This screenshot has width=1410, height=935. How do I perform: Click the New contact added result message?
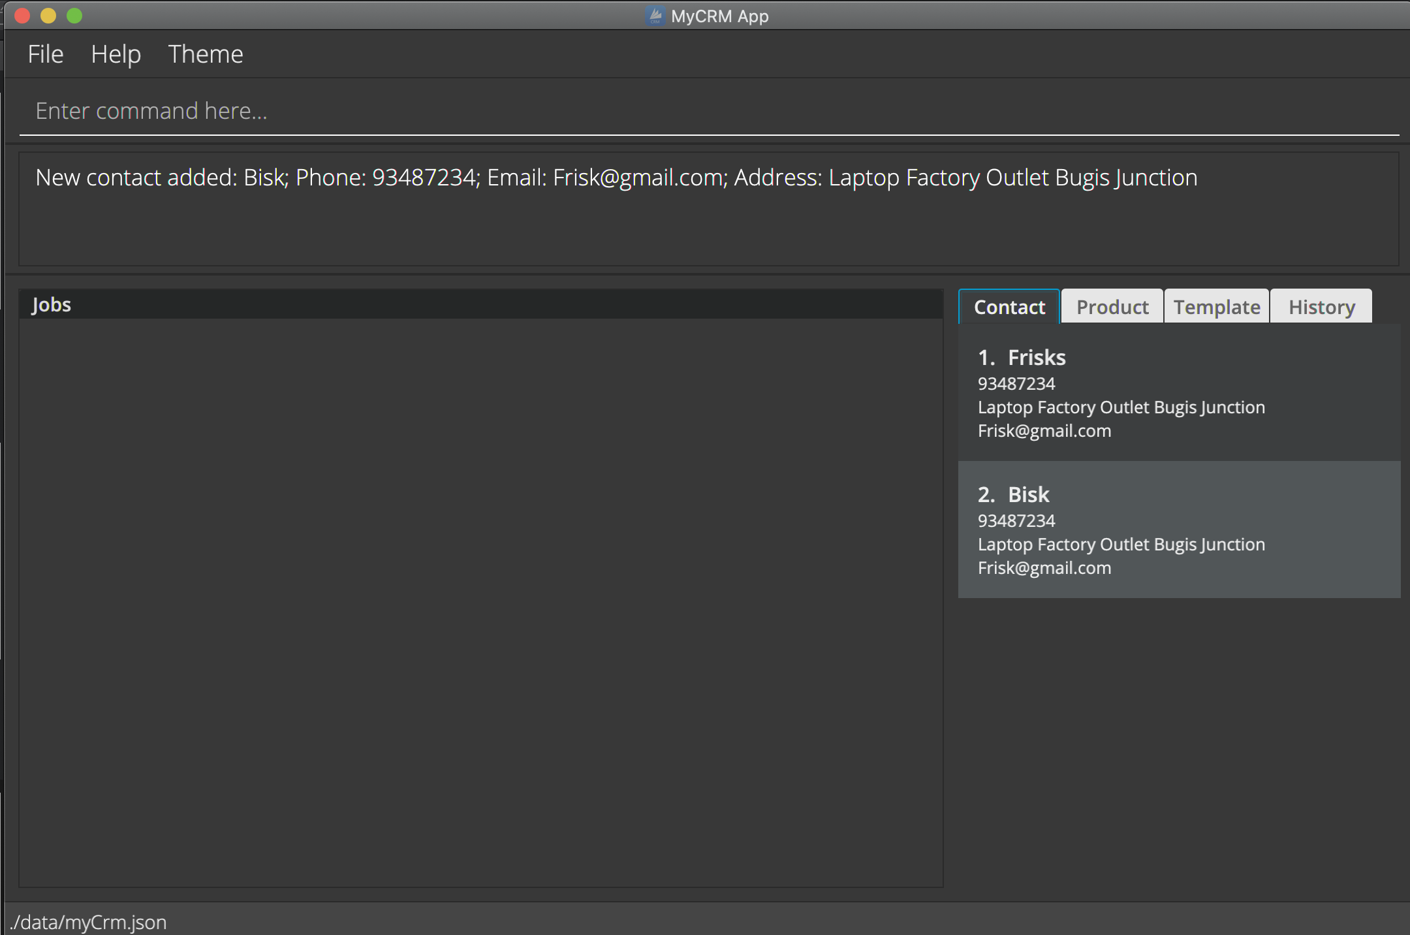coord(616,178)
